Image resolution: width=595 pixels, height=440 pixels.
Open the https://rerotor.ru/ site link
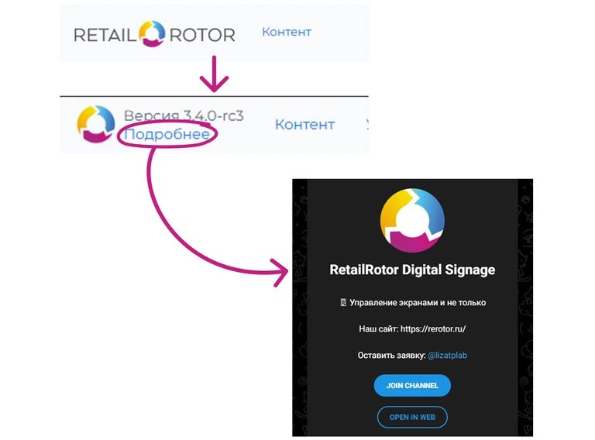433,329
